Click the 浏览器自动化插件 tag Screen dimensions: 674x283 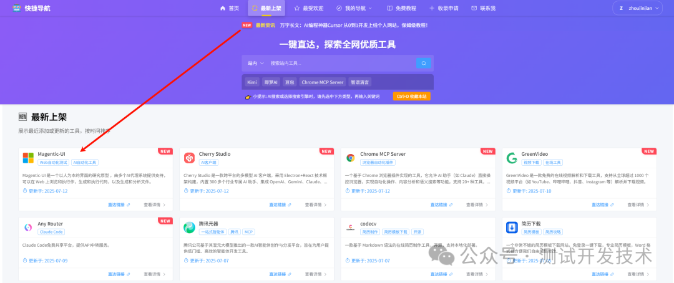tap(378, 163)
